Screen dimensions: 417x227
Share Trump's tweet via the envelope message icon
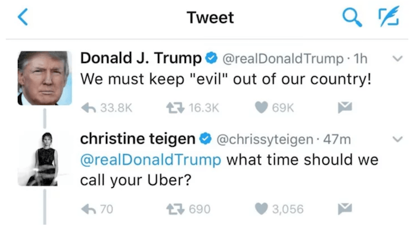point(345,108)
